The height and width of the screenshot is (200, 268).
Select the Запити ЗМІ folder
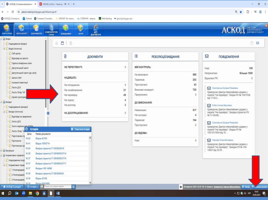coord(16,78)
